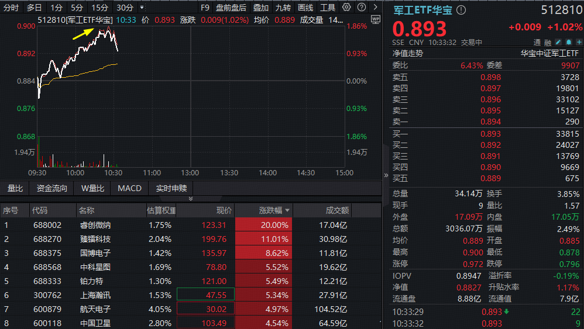Screen dimensions: 584x329
Task: Select the 15分 period tab
Action: (100, 8)
